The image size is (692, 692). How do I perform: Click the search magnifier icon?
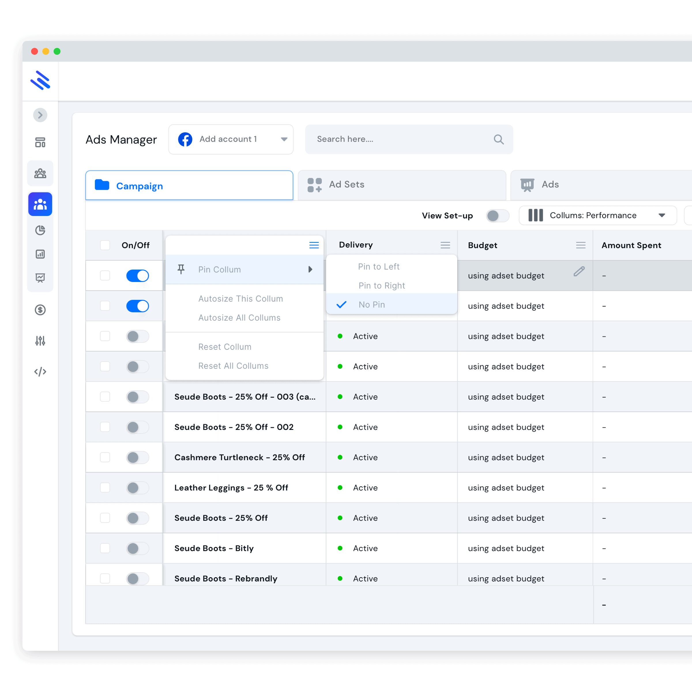tap(499, 139)
